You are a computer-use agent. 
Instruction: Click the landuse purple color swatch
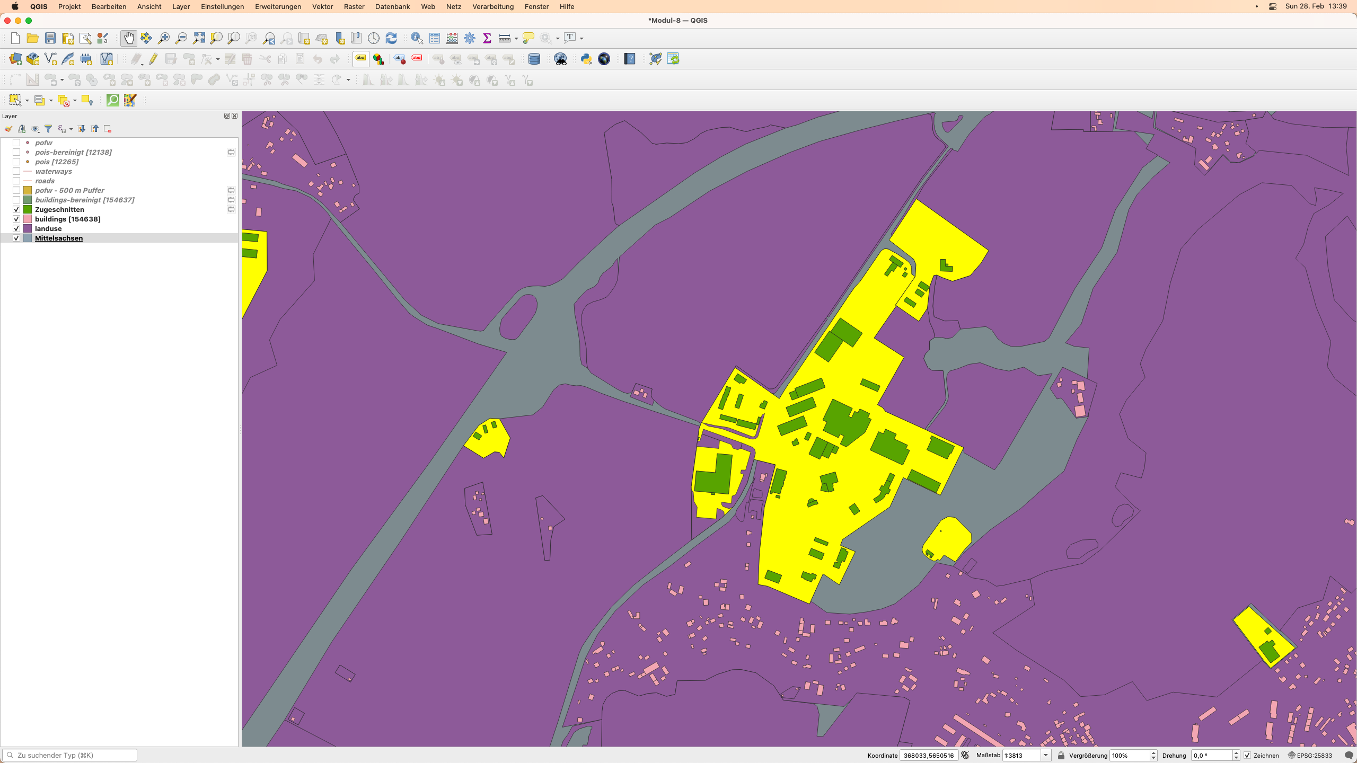coord(28,228)
